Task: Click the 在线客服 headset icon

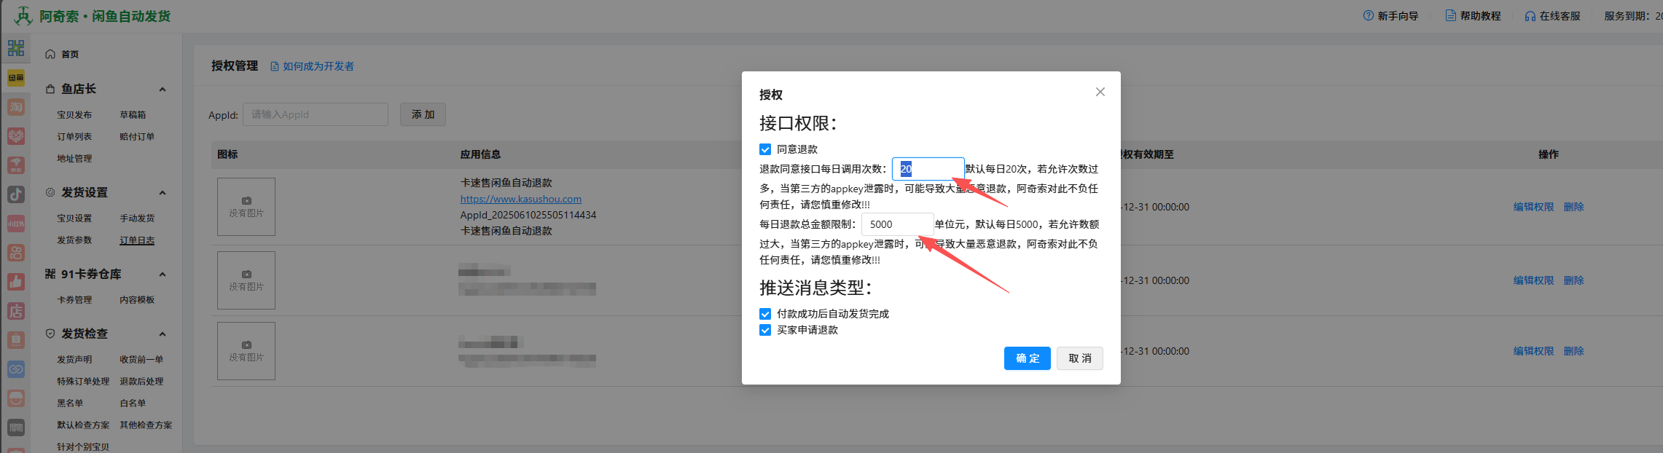Action: point(1530,16)
